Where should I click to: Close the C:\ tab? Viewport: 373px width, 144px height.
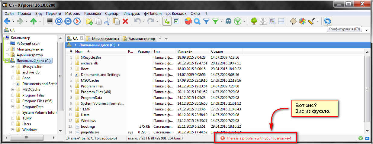pos(82,39)
